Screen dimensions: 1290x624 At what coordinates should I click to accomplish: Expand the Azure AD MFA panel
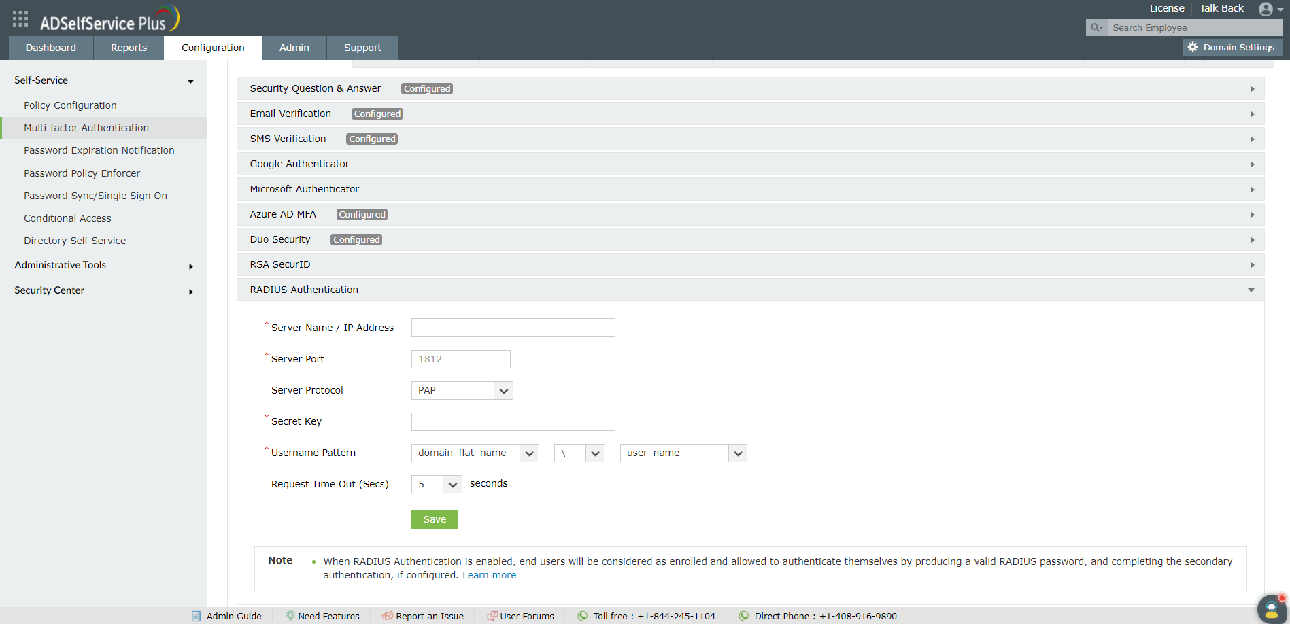[x=751, y=215]
